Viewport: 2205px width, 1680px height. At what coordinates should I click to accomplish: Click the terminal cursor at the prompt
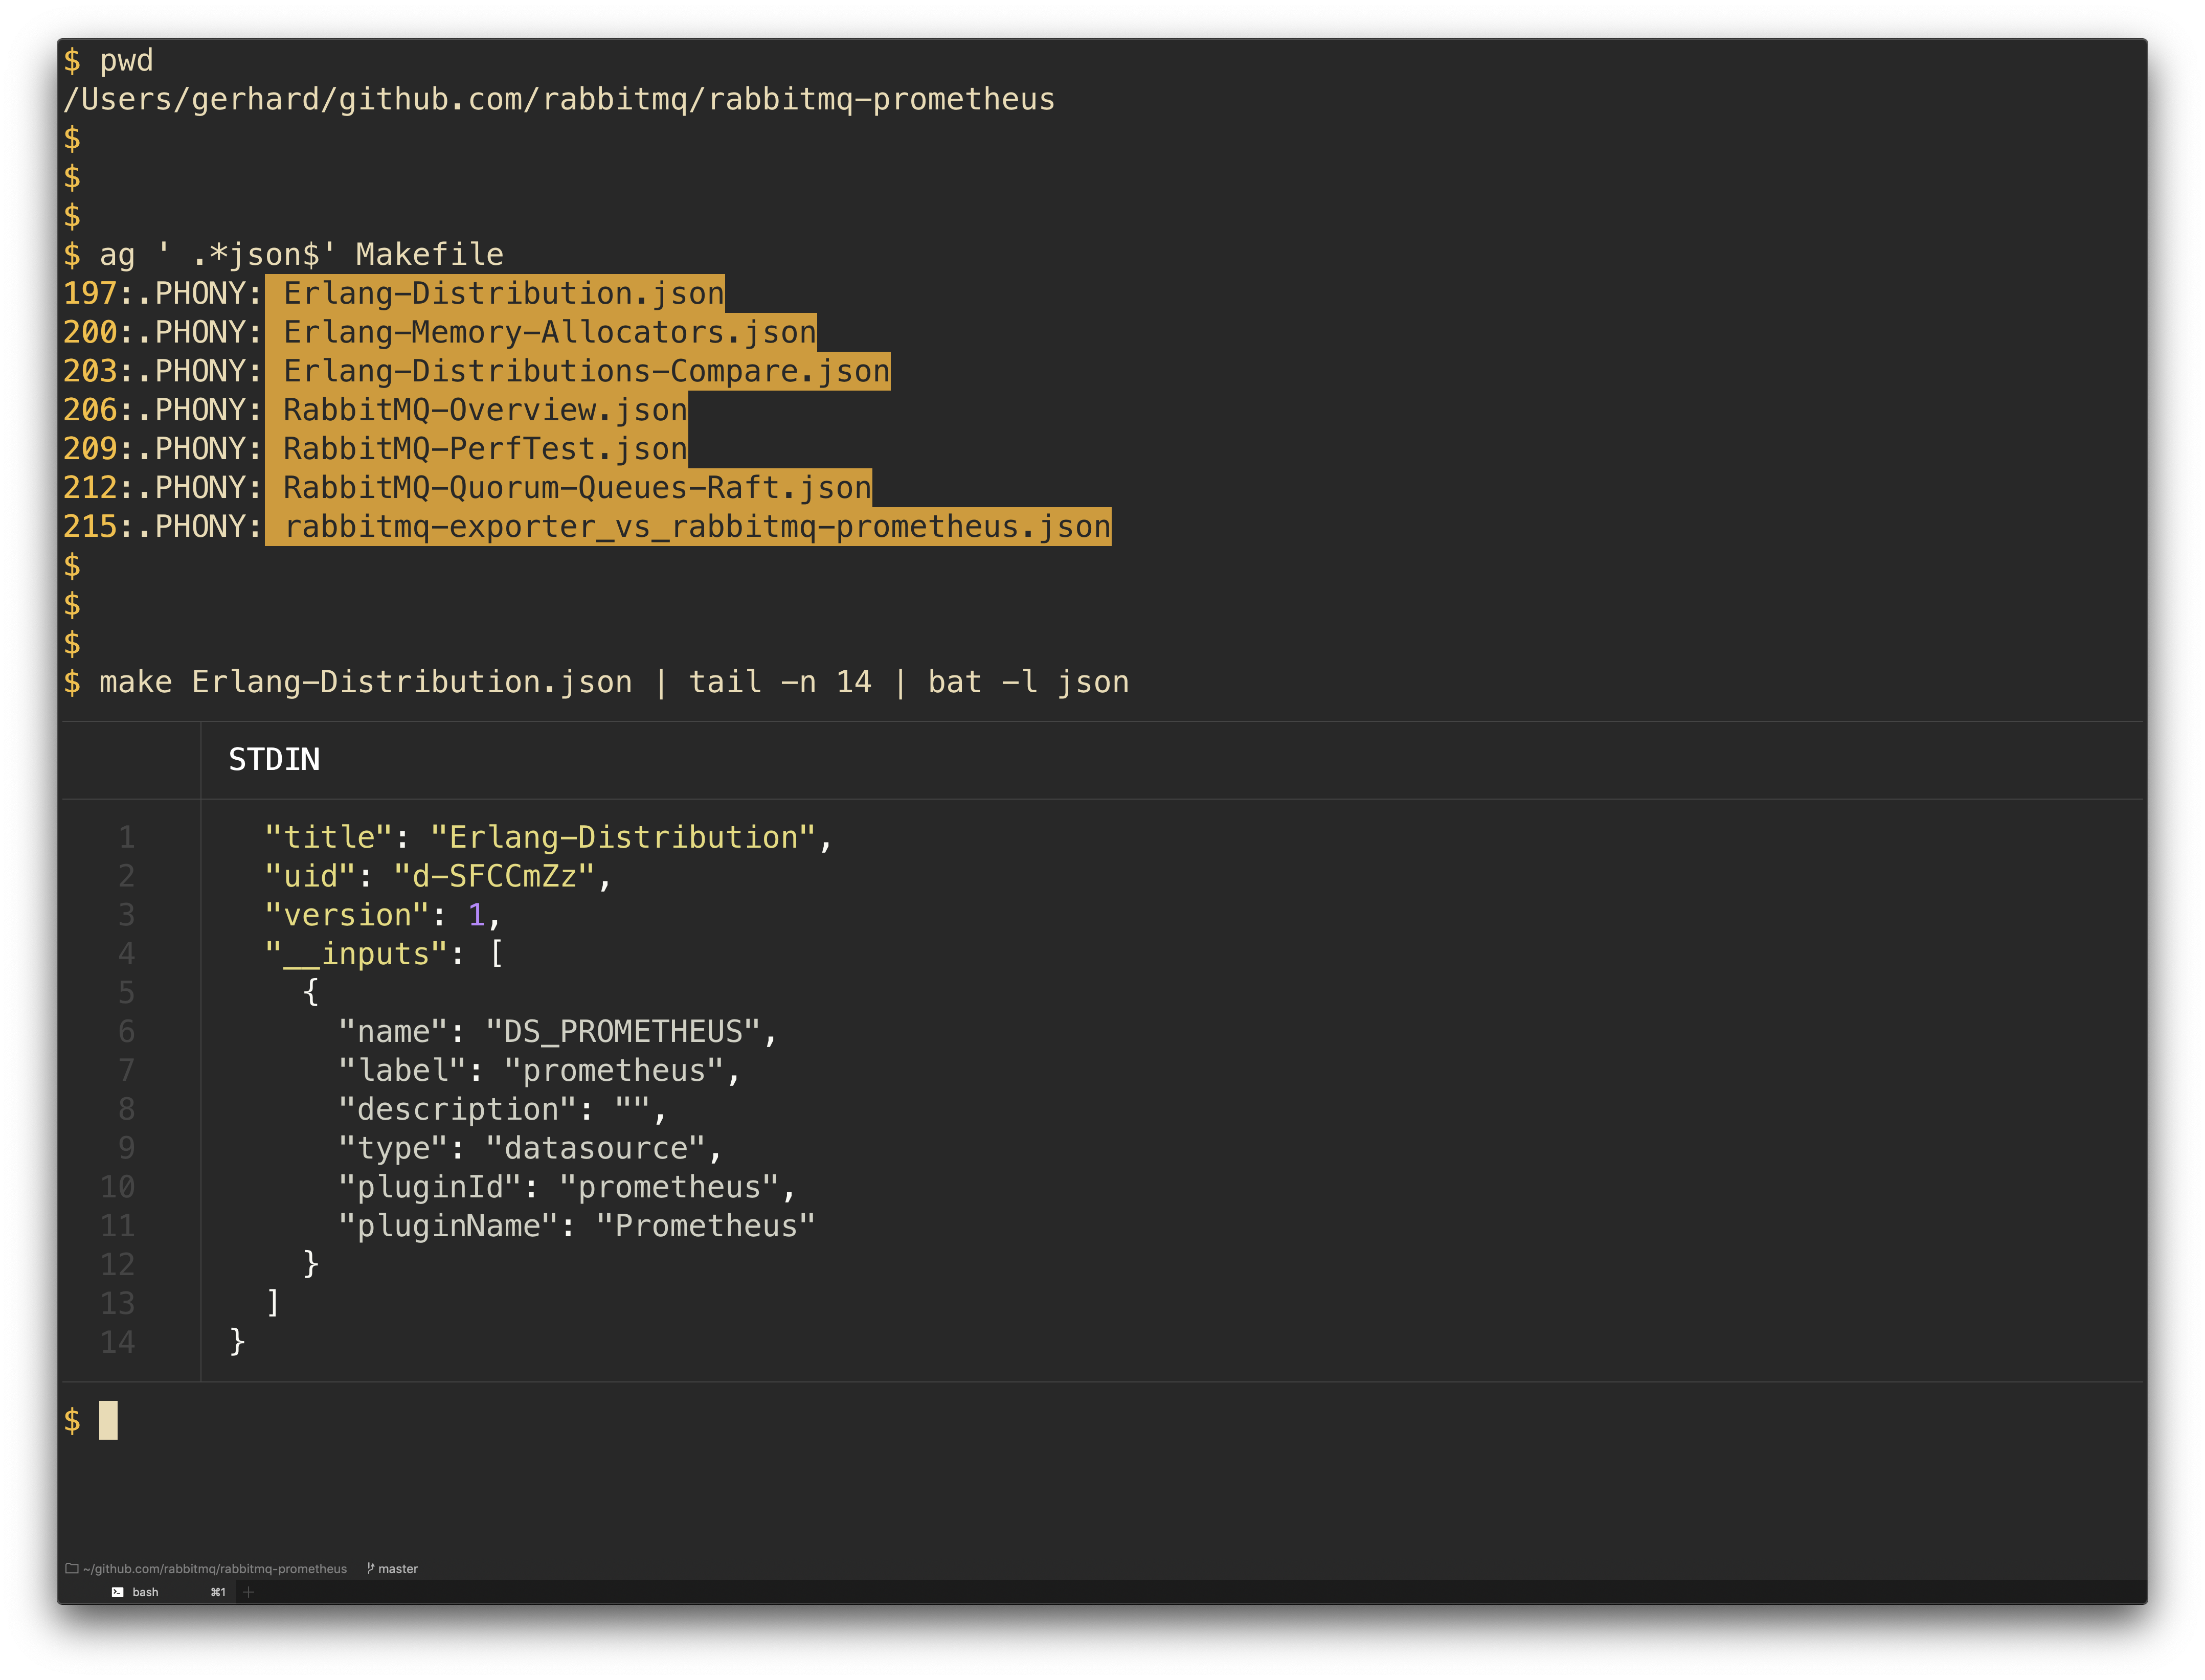(x=108, y=1420)
